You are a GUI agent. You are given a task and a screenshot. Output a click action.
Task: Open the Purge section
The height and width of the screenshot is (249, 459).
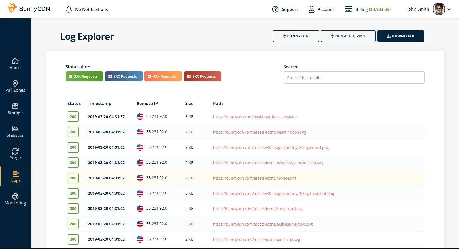click(x=15, y=154)
